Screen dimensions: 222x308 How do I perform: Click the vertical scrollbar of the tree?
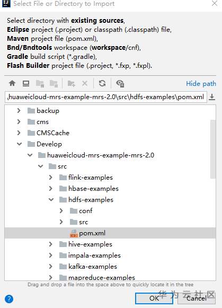pyautogui.click(x=213, y=149)
